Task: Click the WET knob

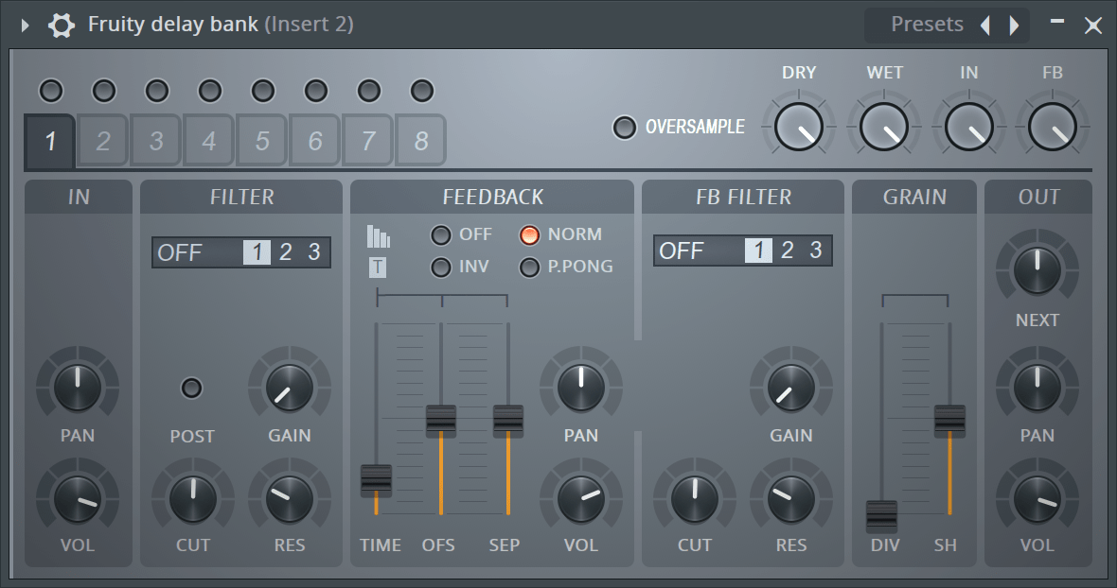Action: (x=884, y=128)
